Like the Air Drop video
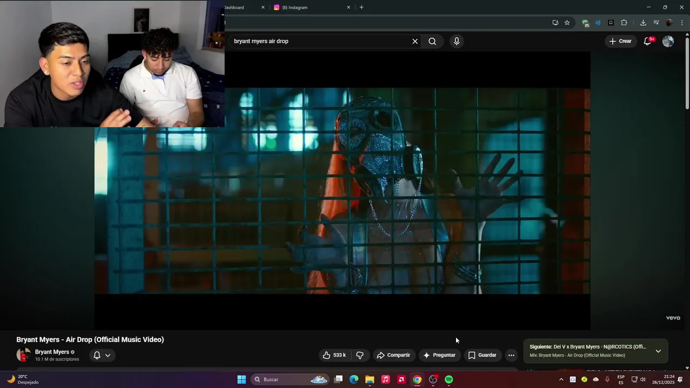690x388 pixels. [334, 355]
